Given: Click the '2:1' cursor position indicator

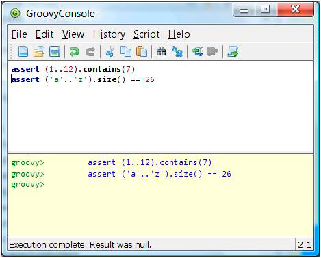Looking at the screenshot, I should [x=305, y=245].
